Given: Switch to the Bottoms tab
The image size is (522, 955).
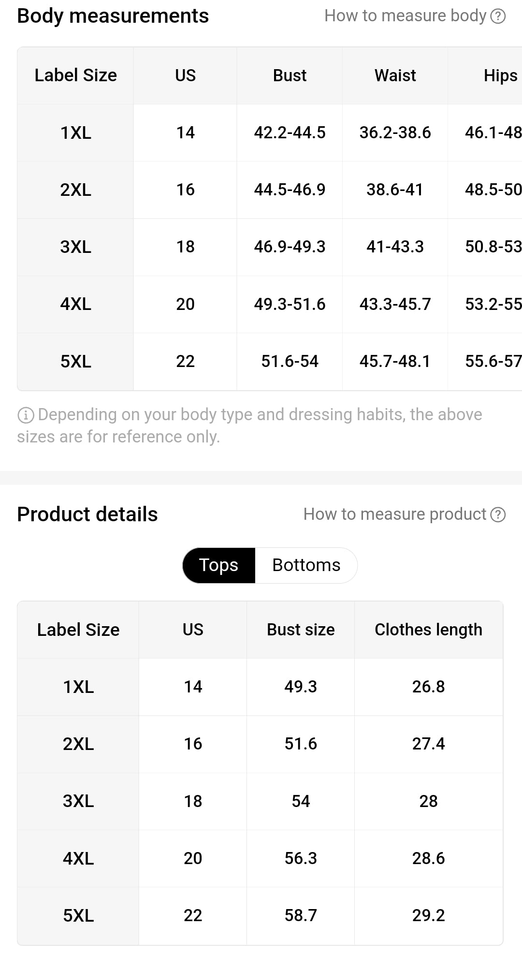Looking at the screenshot, I should pyautogui.click(x=306, y=565).
